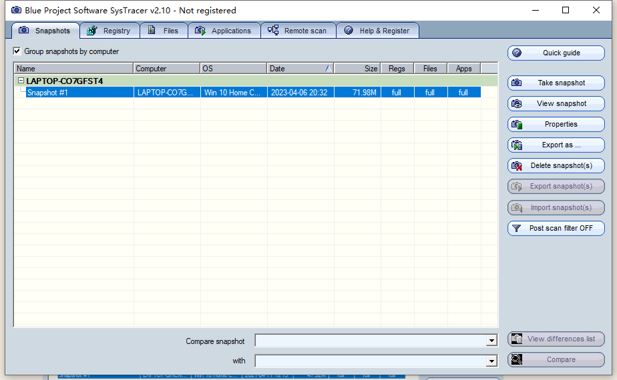Click the Export snapshot(s) button

click(556, 186)
